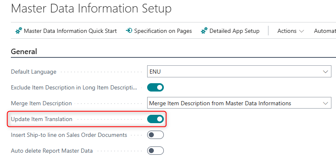Image resolution: width=336 pixels, height=161 pixels.
Task: Click the arrow icon beside Specification on Pages
Action: [x=129, y=31]
